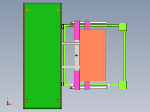Click the lower-left orange square on green panel
This screenshot has width=150, height=112.
pyautogui.click(x=27, y=101)
